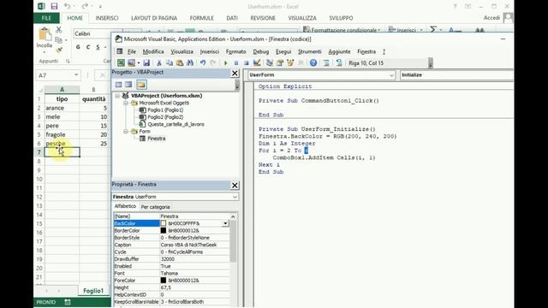The height and width of the screenshot is (308, 548).
Task: Open the VBA Formato menu
Action: (236, 51)
